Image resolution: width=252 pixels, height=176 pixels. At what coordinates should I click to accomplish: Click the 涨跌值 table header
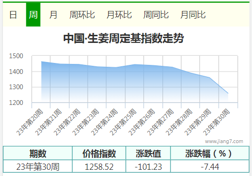click(x=148, y=153)
